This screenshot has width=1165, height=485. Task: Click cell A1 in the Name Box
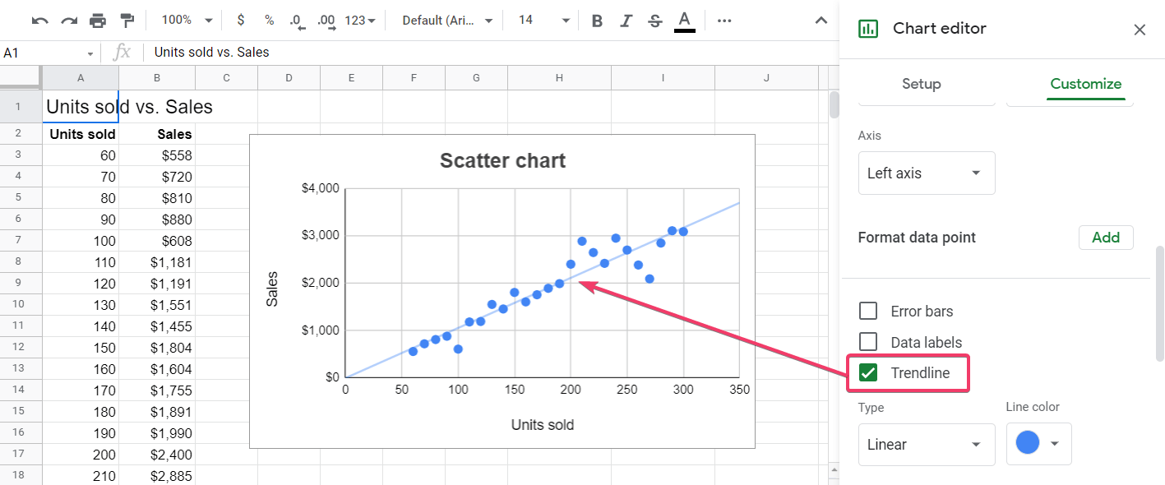coord(45,51)
